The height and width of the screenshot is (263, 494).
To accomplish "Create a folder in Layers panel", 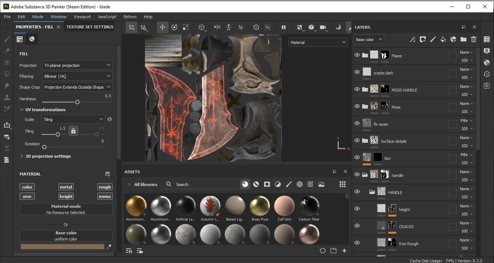I will point(463,39).
